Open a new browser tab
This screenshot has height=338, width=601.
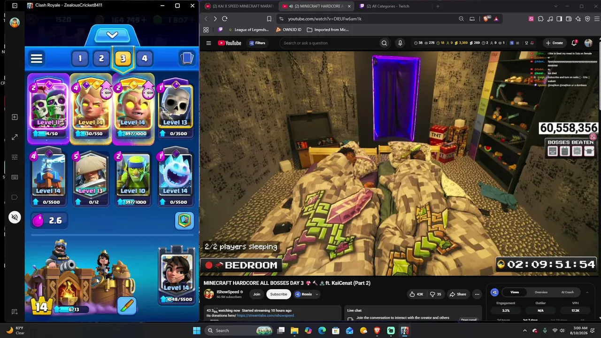click(438, 6)
